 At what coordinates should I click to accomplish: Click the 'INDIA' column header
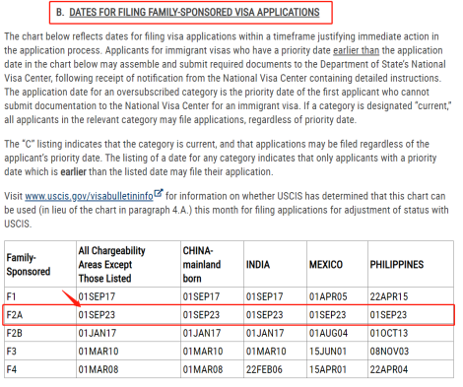click(x=258, y=265)
